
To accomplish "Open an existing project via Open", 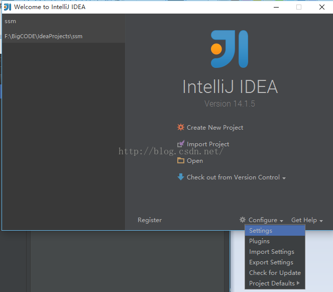I will click(195, 161).
